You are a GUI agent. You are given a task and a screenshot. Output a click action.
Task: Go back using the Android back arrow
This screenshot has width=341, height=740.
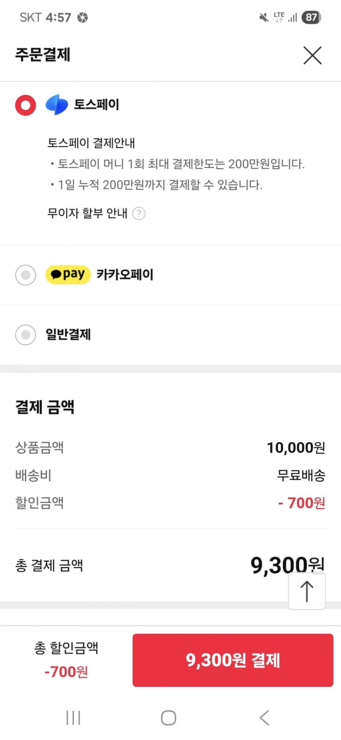264,718
